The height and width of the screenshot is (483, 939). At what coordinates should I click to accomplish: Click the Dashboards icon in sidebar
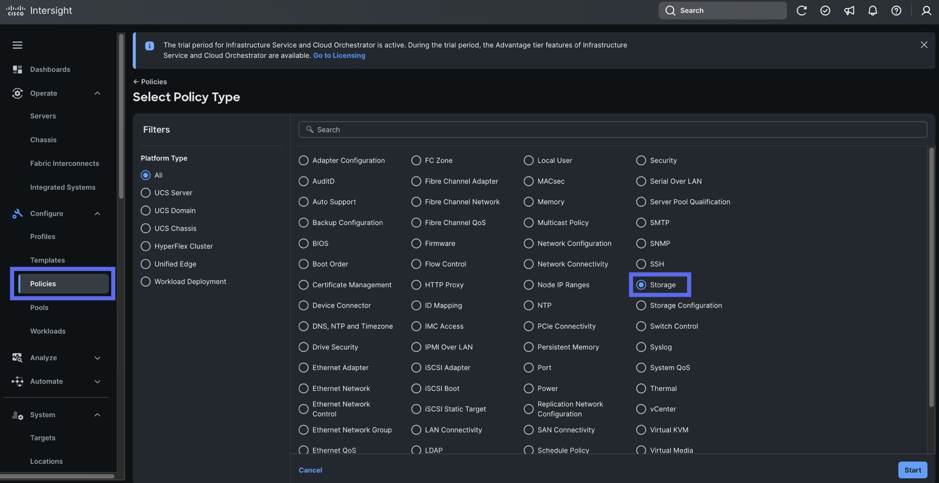[x=17, y=69]
